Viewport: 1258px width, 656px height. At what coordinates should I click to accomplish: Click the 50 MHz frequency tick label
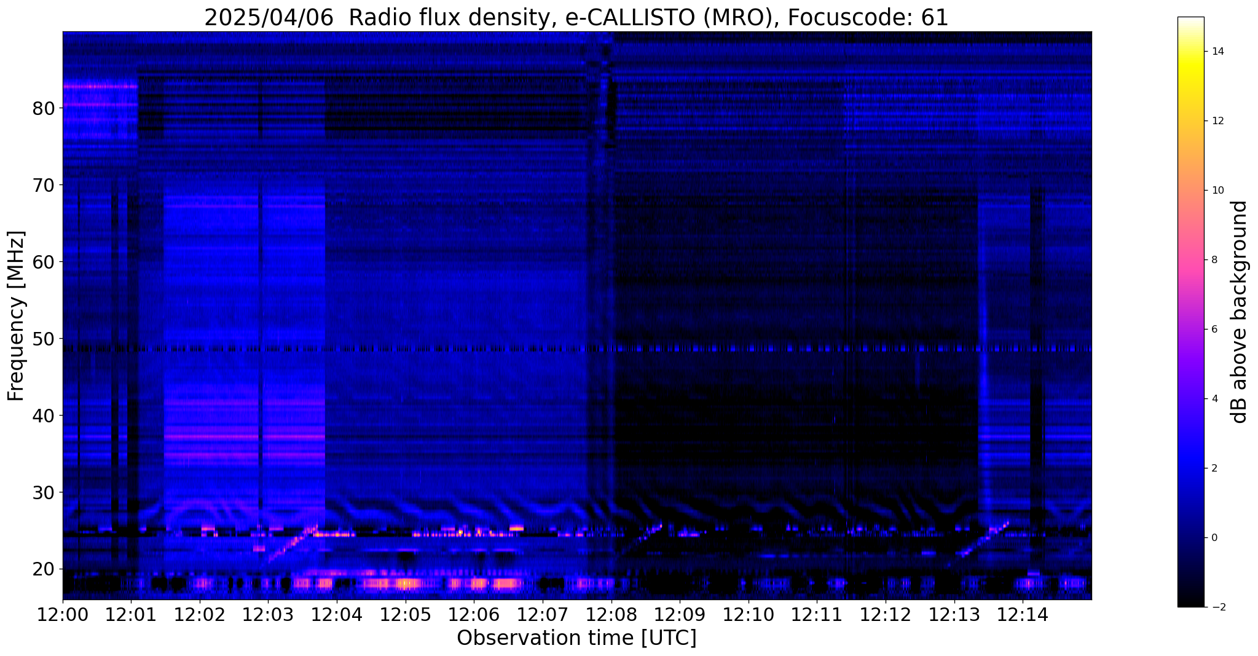(x=44, y=339)
